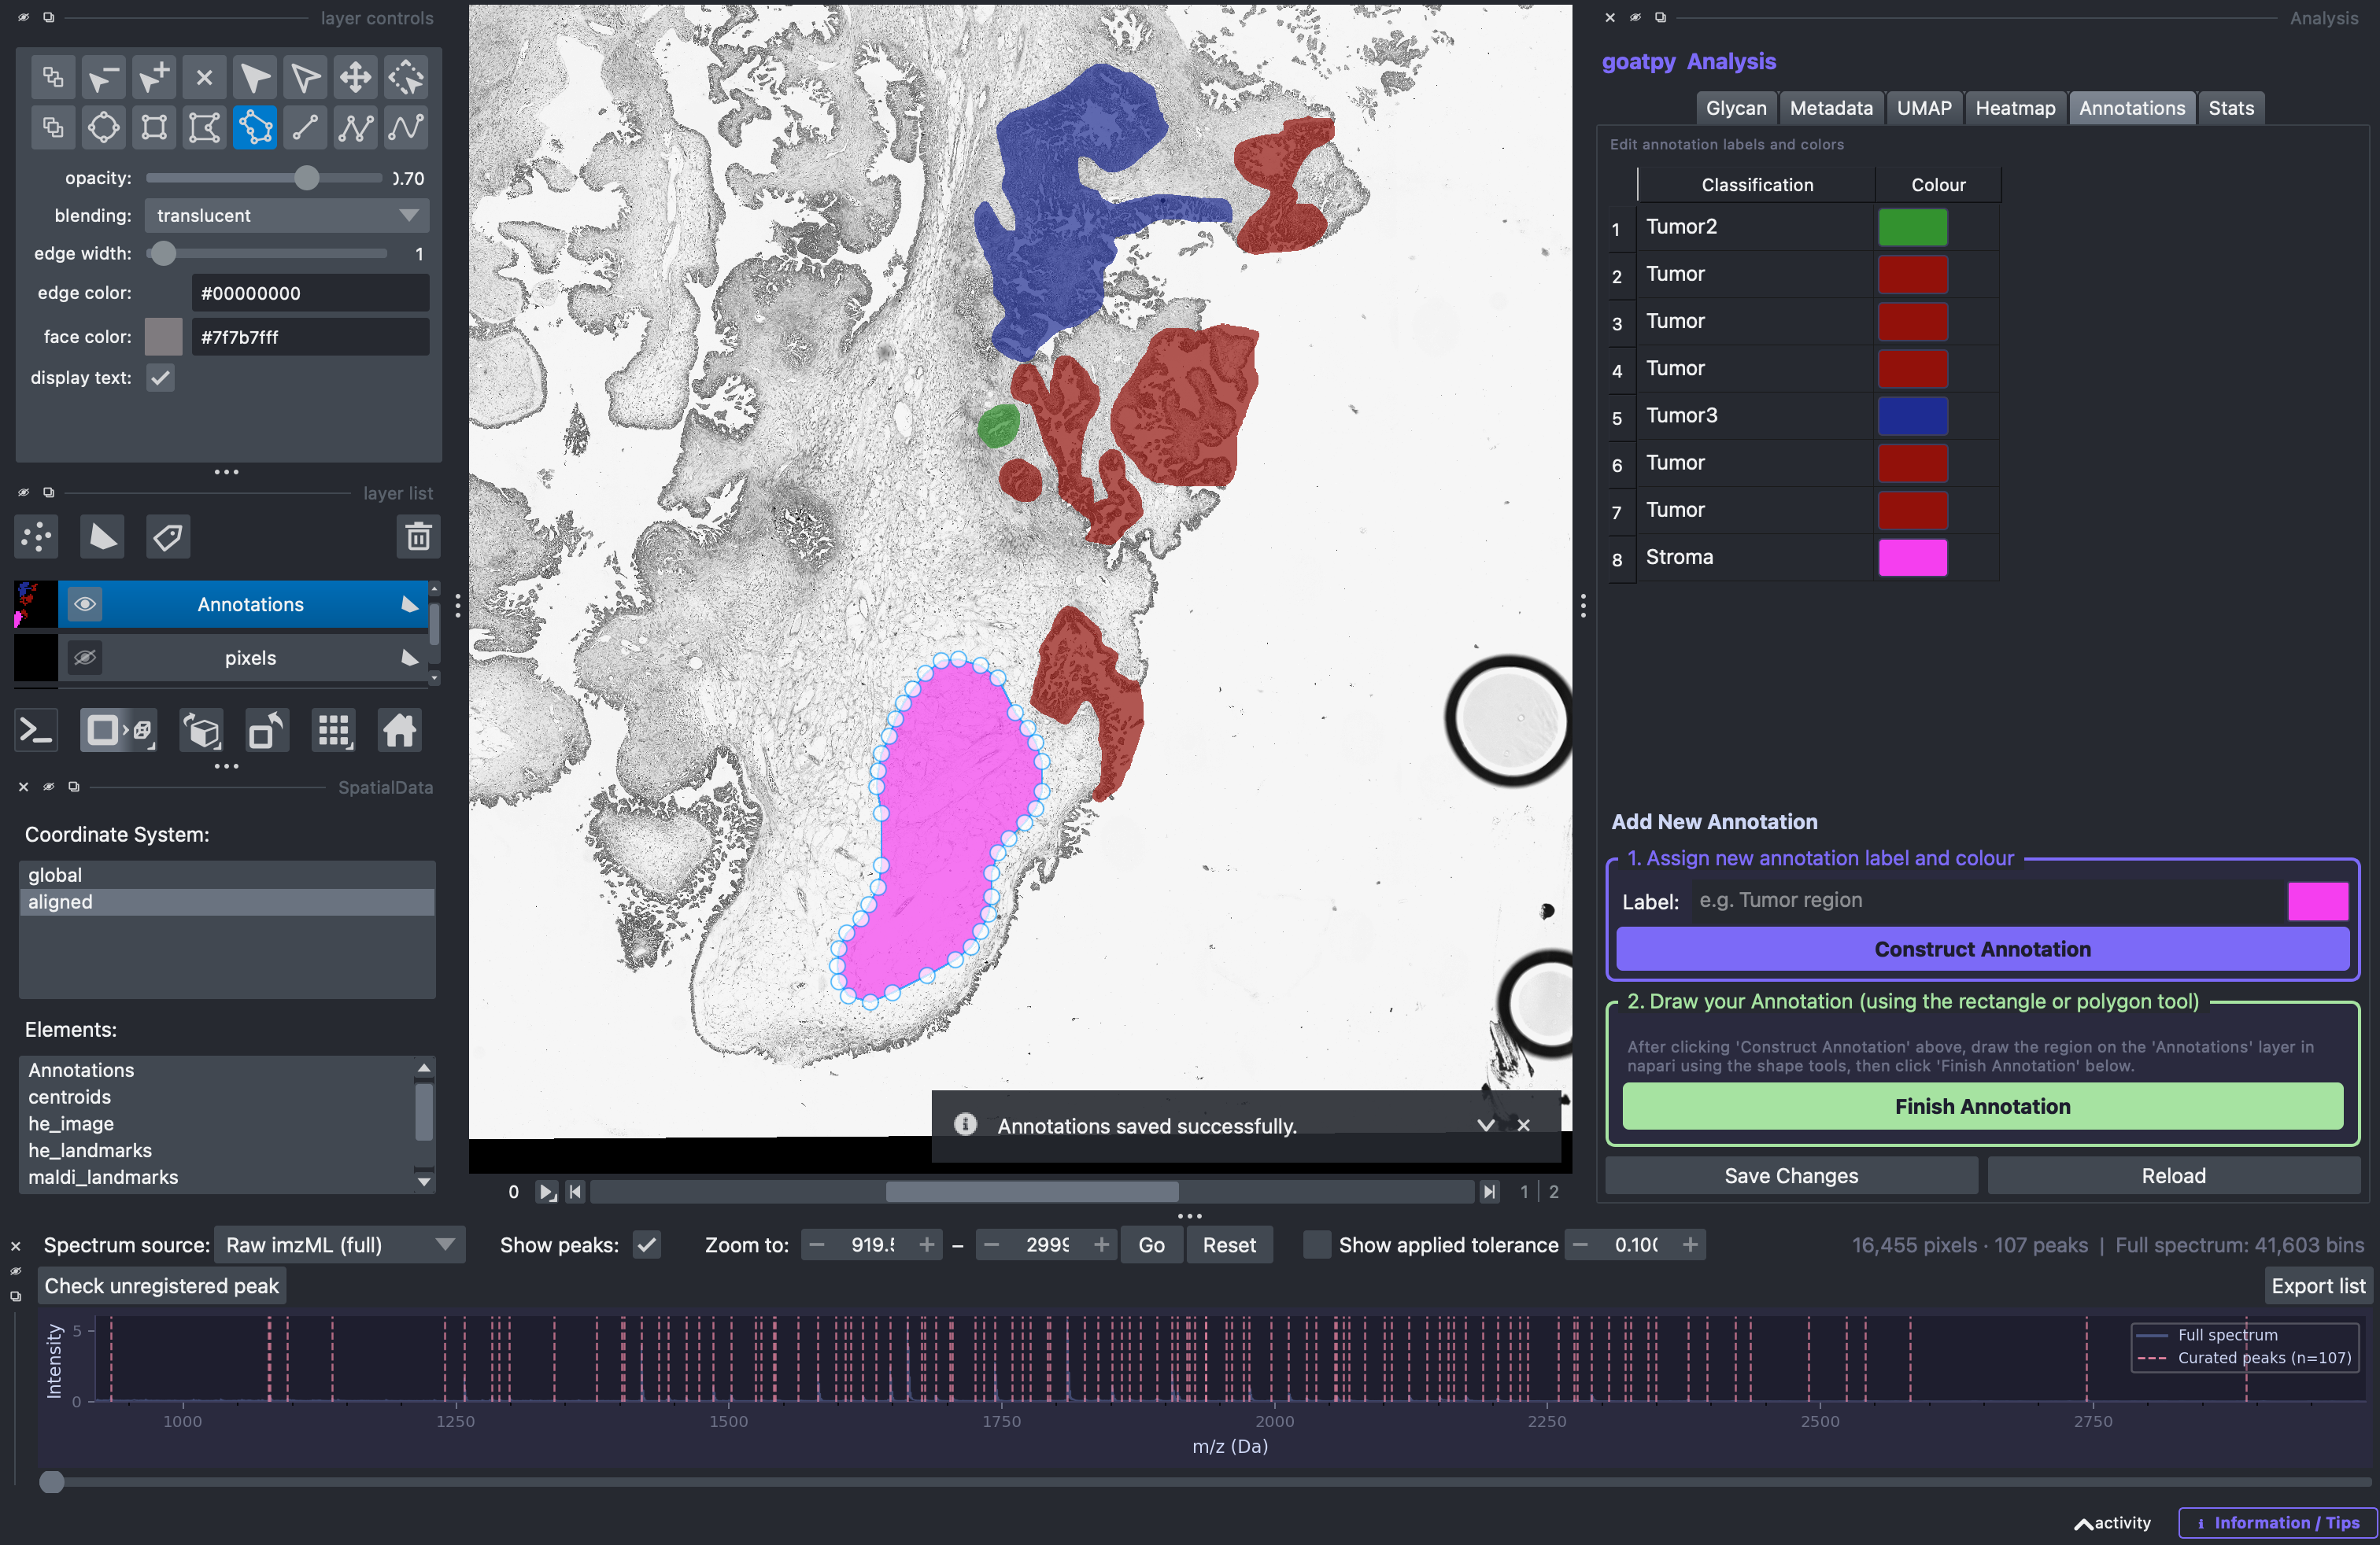The height and width of the screenshot is (1545, 2380).
Task: Select the add line tool
Action: pos(305,128)
